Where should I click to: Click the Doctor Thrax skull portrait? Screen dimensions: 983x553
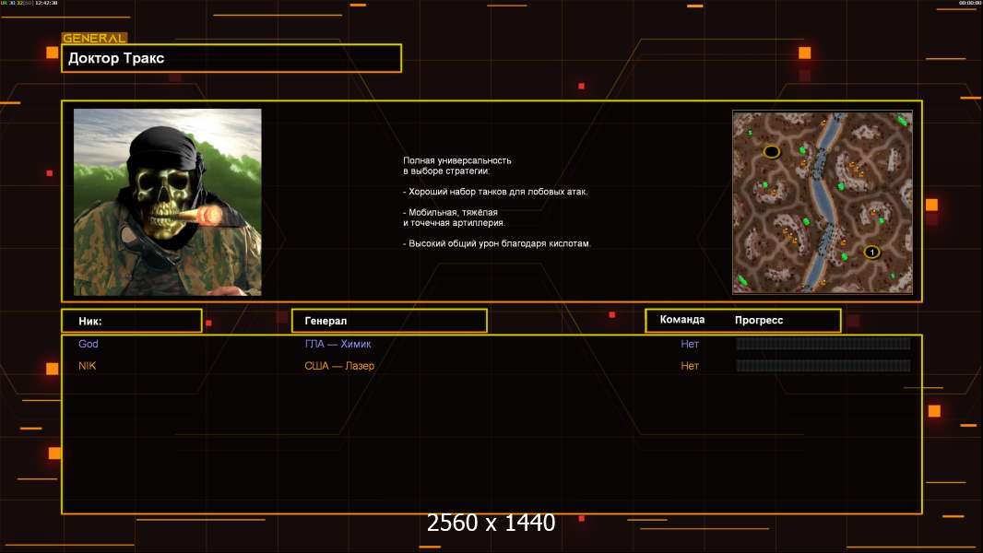pyautogui.click(x=167, y=202)
